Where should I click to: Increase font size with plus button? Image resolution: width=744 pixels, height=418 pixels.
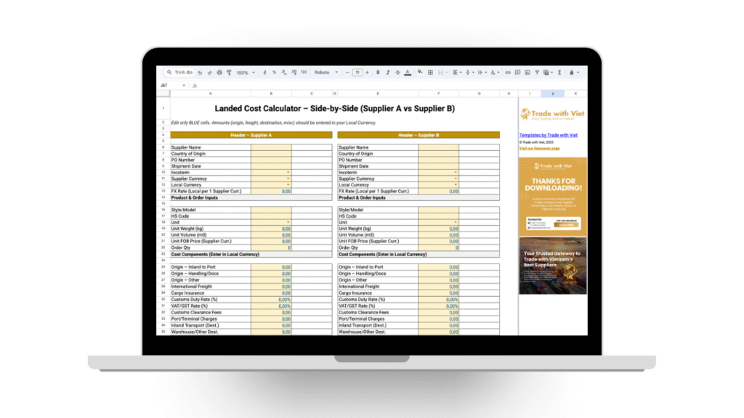pos(367,73)
